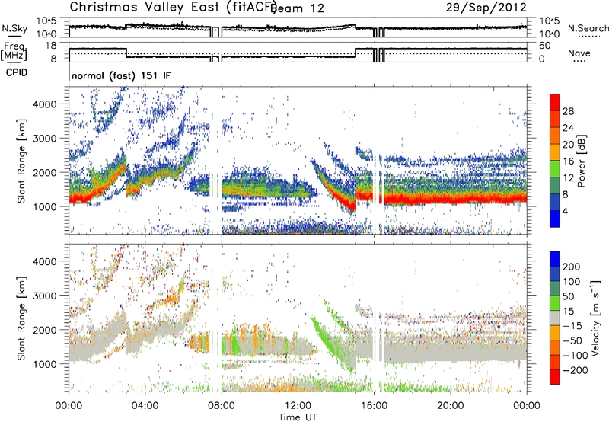Click the blue bottom of the Power colorbar
609x422 pixels.
point(555,219)
